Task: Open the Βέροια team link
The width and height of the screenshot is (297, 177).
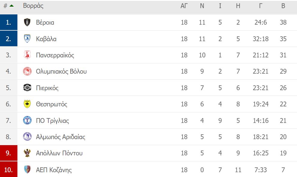Action: tap(45, 22)
